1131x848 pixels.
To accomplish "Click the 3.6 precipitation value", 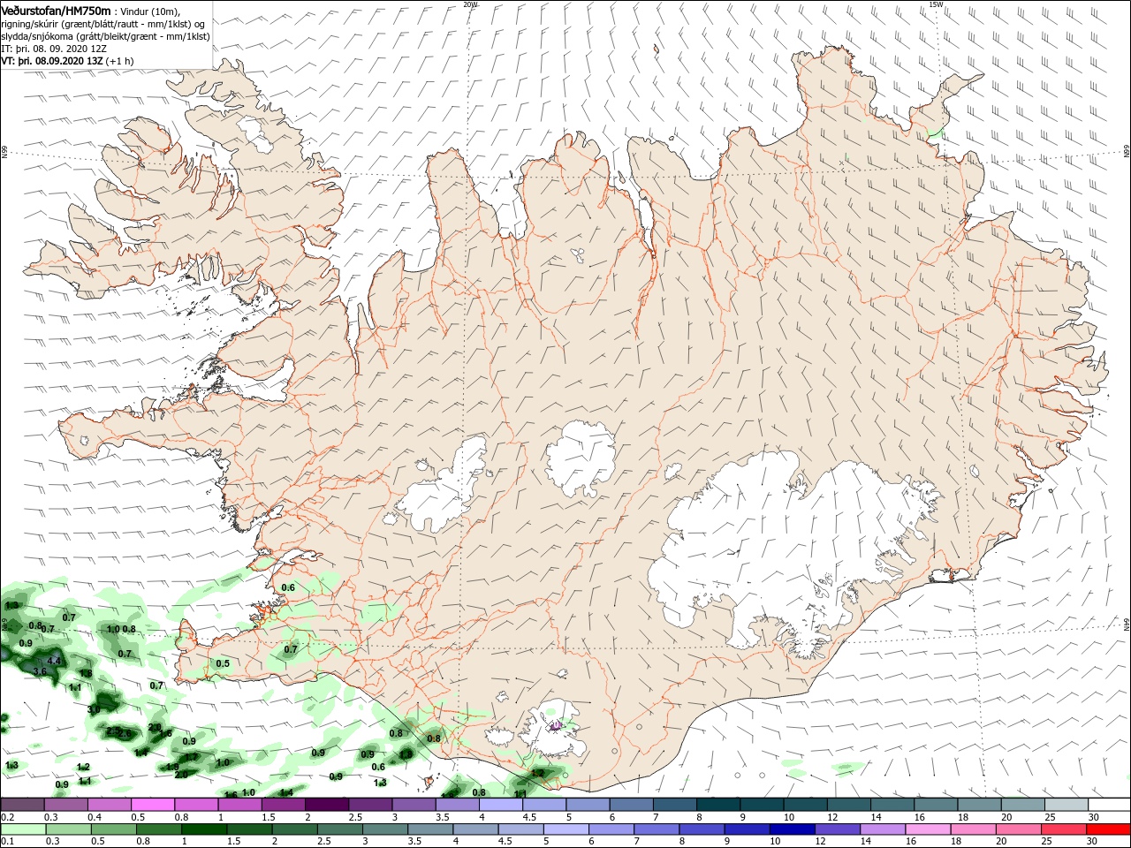I will click(x=40, y=671).
